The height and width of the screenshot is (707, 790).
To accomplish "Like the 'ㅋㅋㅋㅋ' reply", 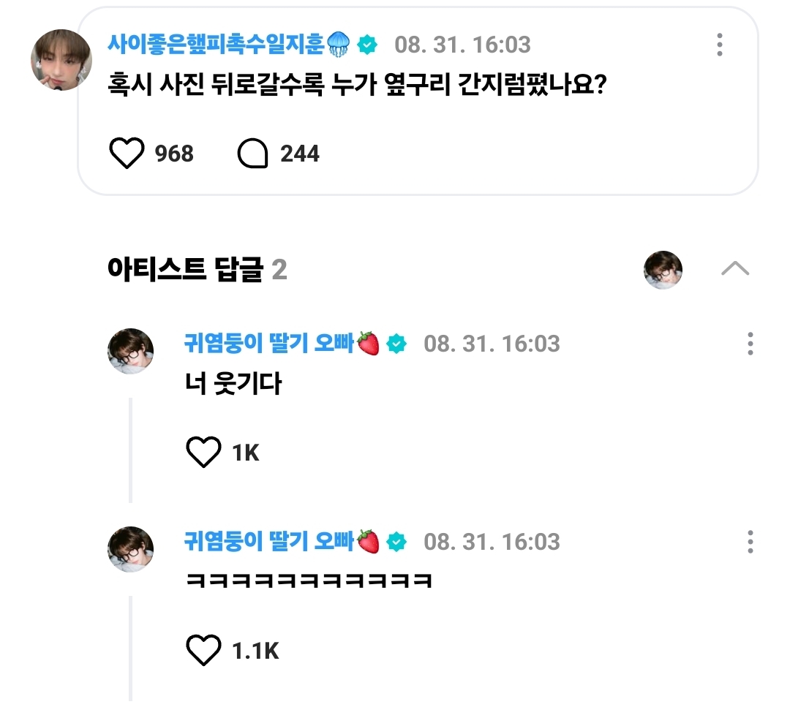I will tap(203, 651).
